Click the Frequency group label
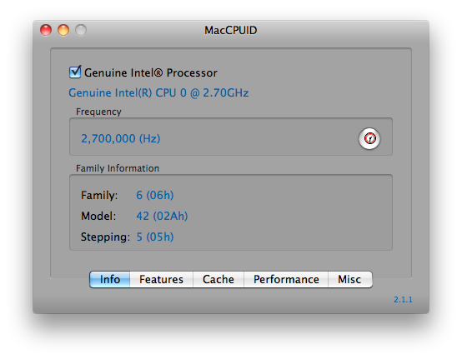 98,112
